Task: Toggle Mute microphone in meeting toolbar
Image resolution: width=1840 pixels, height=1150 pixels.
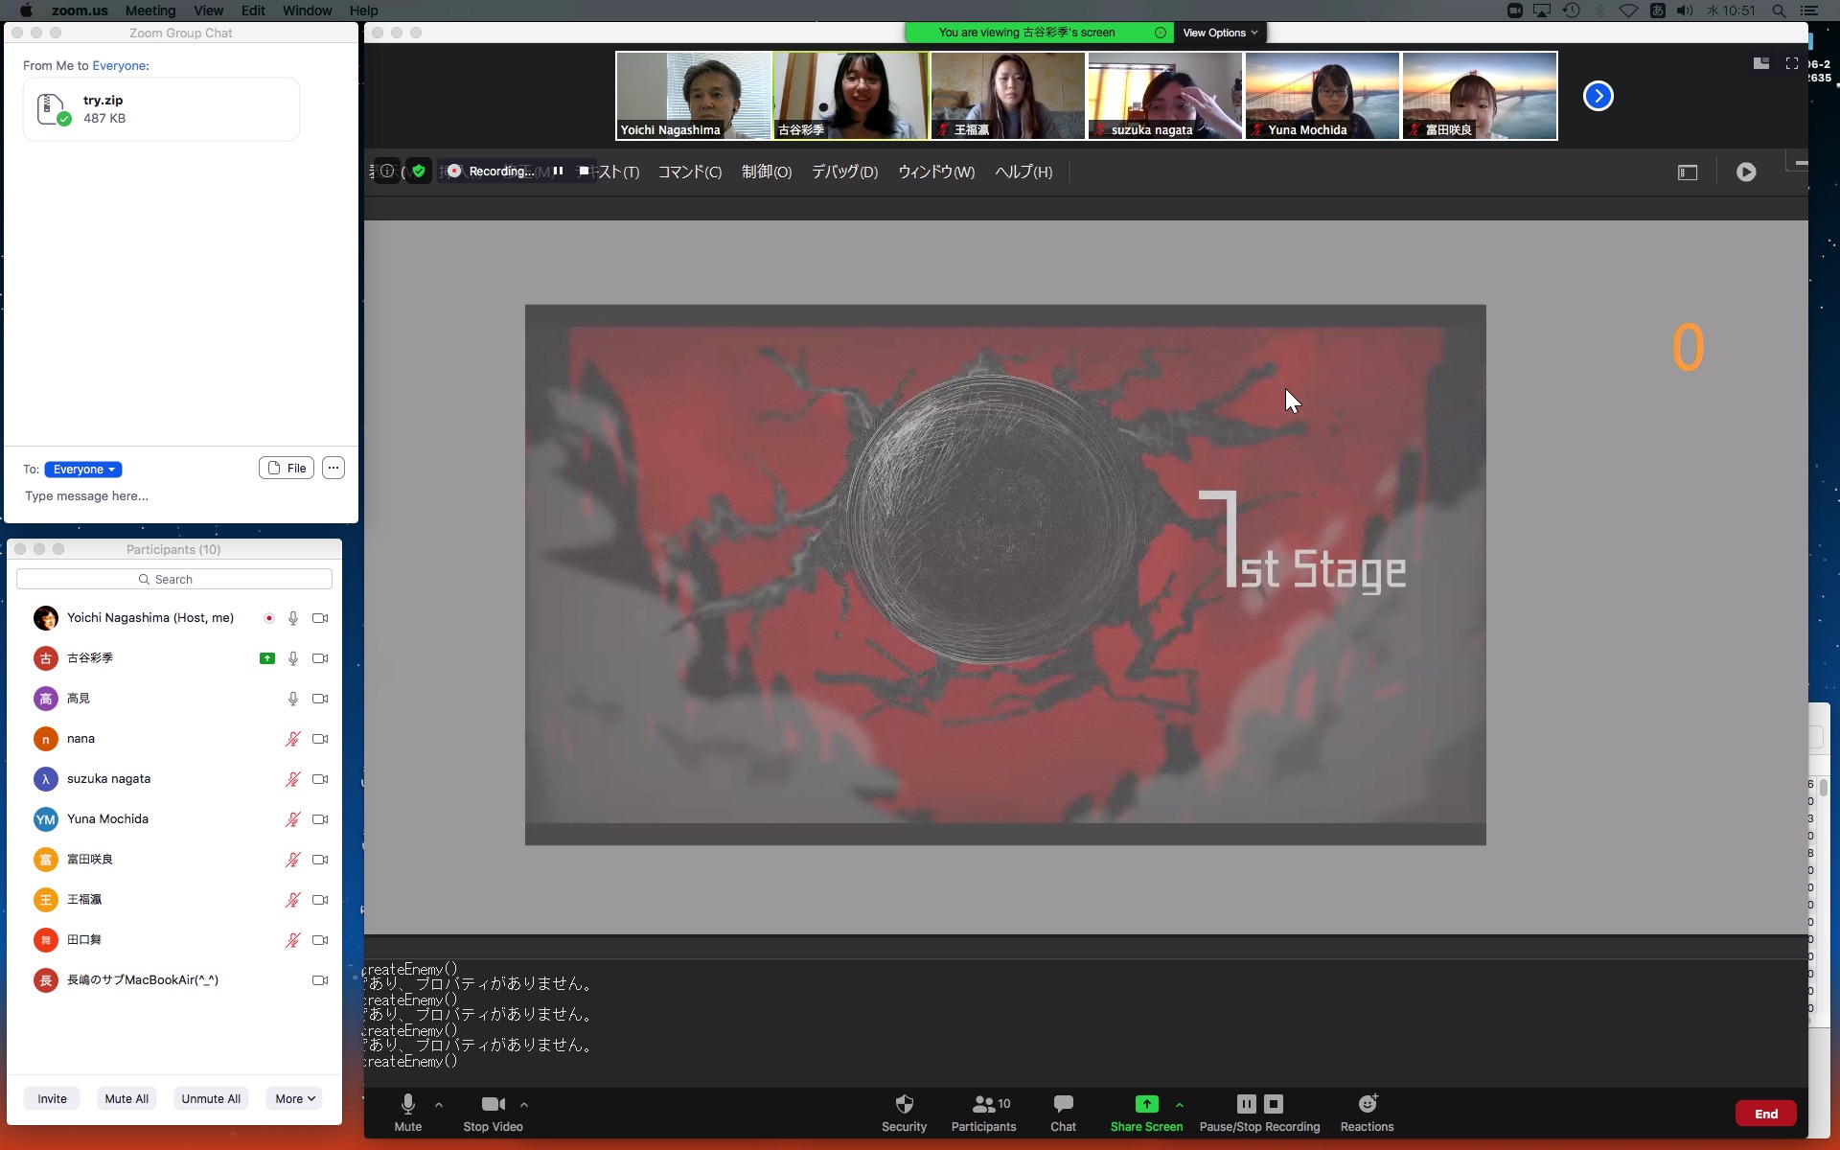Action: pyautogui.click(x=407, y=1104)
